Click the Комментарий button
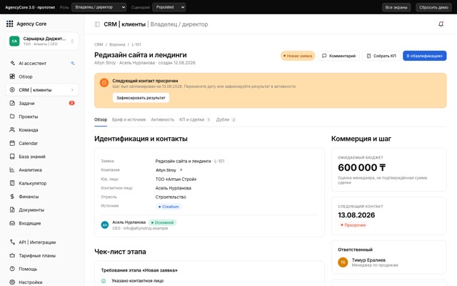This screenshot has height=286, width=457. point(338,56)
